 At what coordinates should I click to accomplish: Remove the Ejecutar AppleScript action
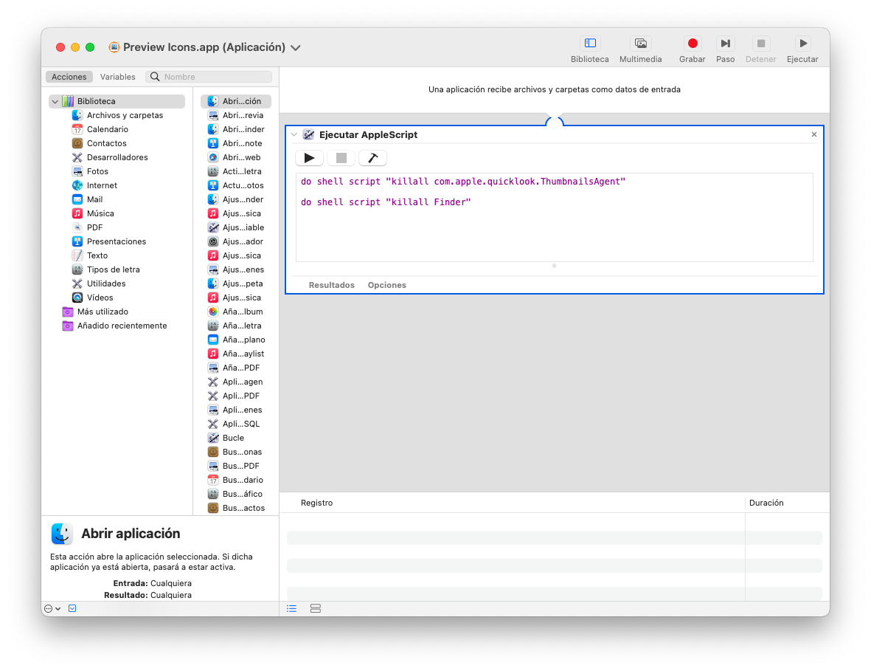pos(813,134)
